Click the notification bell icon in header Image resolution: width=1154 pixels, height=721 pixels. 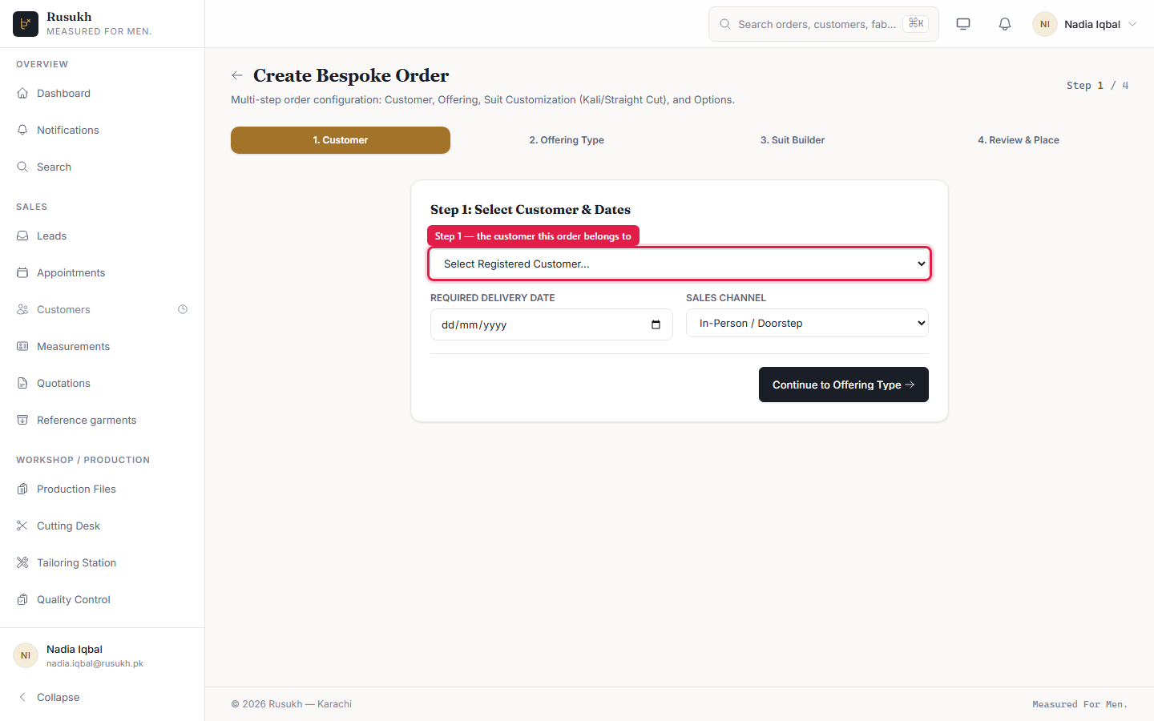click(x=1005, y=24)
